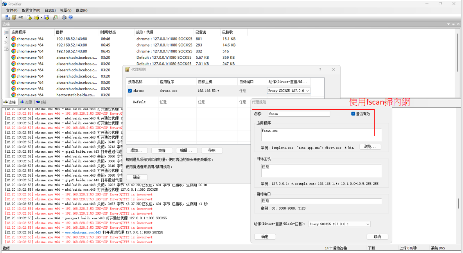Click the Chrome icon in the 06:46 row
This screenshot has height=253, width=463.
coord(14,39)
